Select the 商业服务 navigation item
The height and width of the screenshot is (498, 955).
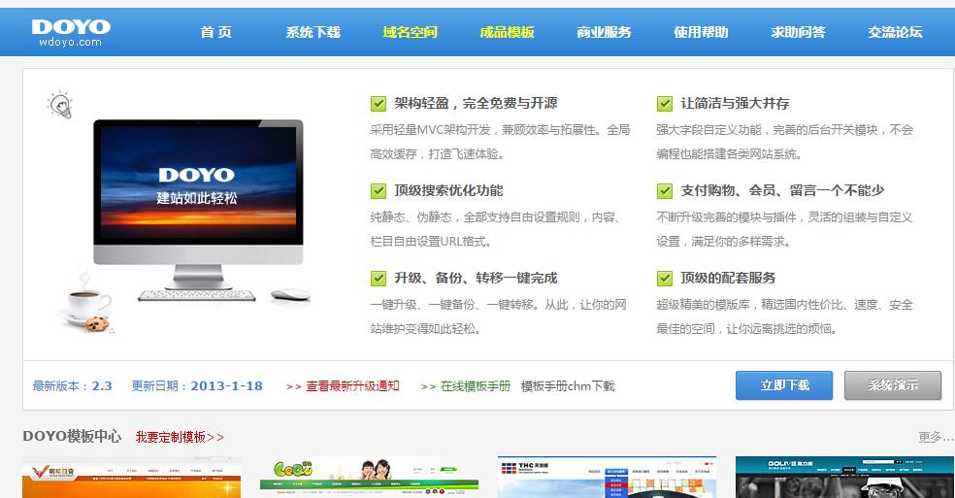604,32
